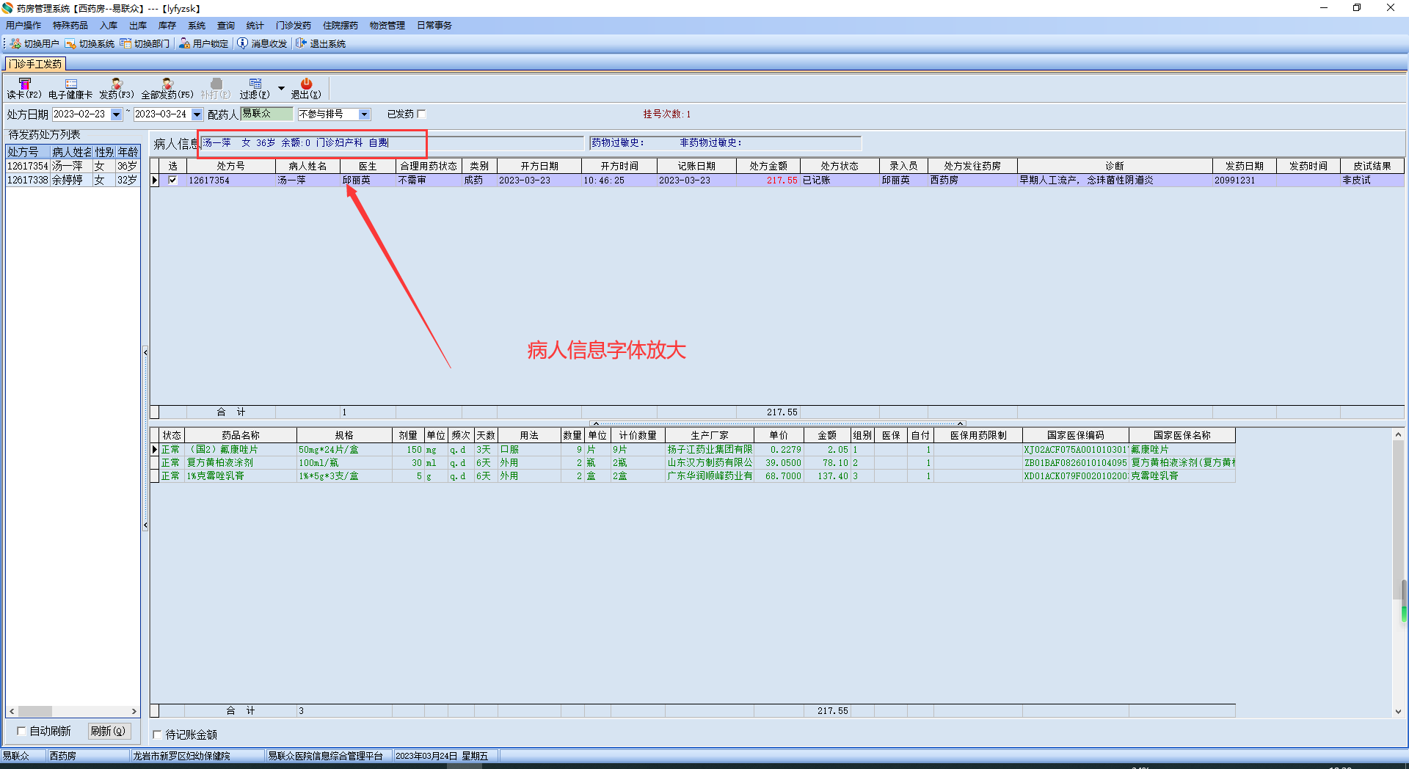The image size is (1409, 769).
Task: Click the 药品名称 column header
Action: coord(241,435)
